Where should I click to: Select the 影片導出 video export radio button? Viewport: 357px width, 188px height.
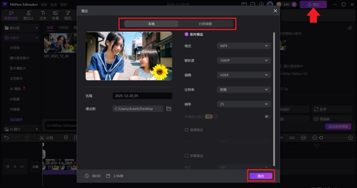pyautogui.click(x=187, y=34)
